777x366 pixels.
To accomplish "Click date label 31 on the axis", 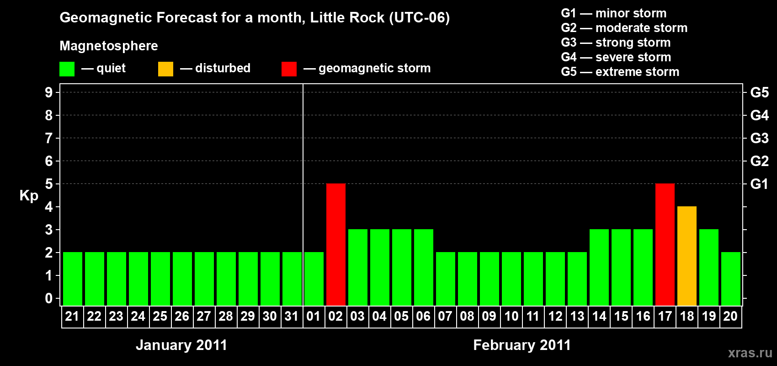I will pos(292,316).
